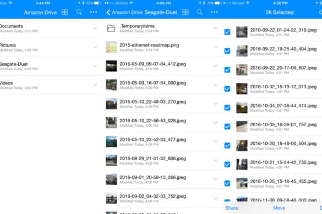Image resolution: width=322 pixels, height=214 pixels.
Task: Select file name 2016-09-01_20-58-13_266.jpeg
Action: coord(153,177)
